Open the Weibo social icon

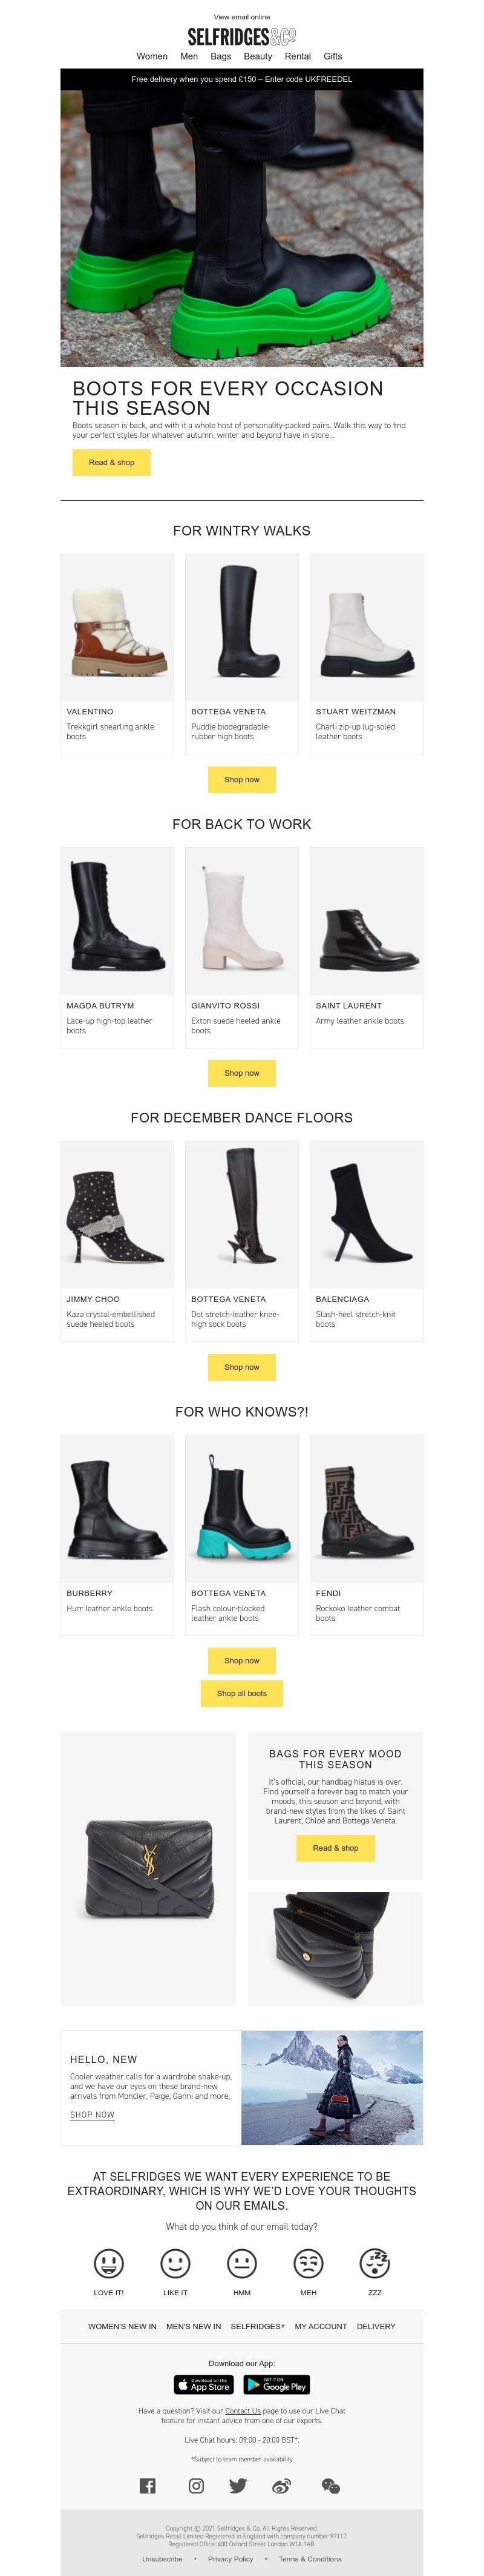pyautogui.click(x=281, y=2485)
